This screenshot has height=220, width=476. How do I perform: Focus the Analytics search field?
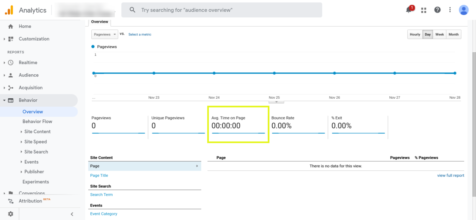(222, 10)
